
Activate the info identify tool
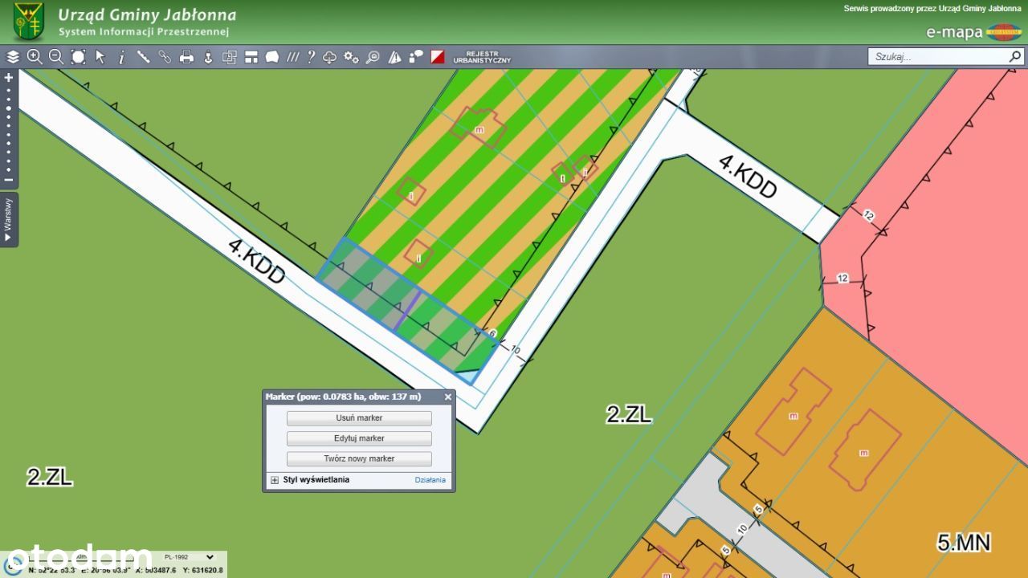click(121, 57)
